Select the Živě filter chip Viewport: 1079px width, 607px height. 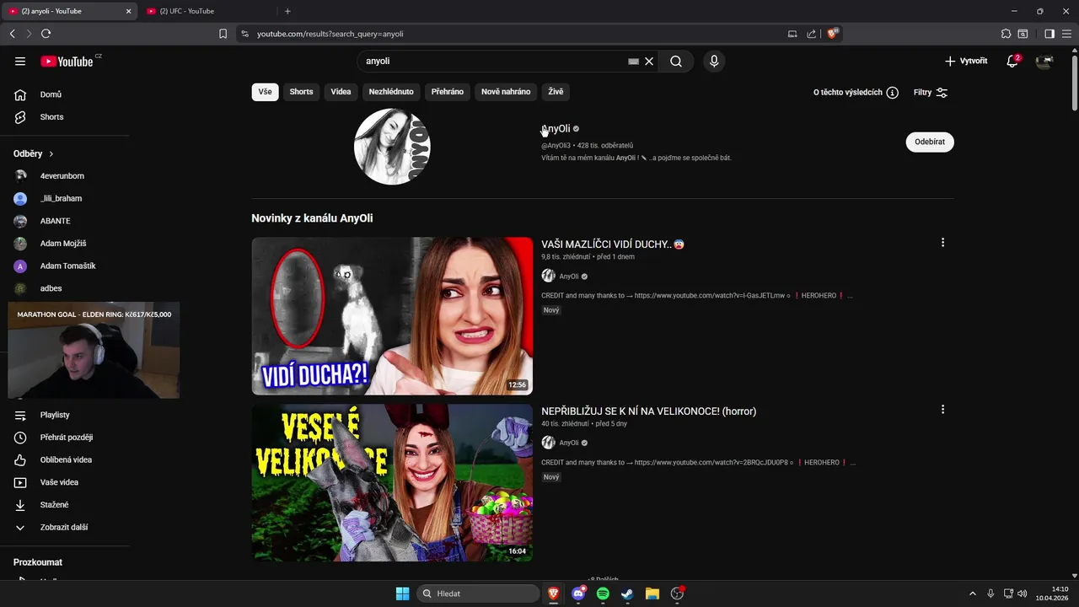tap(556, 92)
